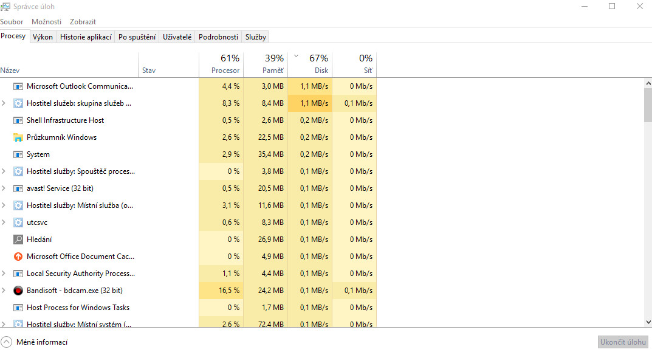Expand Local Security Authority Process row

point(4,274)
